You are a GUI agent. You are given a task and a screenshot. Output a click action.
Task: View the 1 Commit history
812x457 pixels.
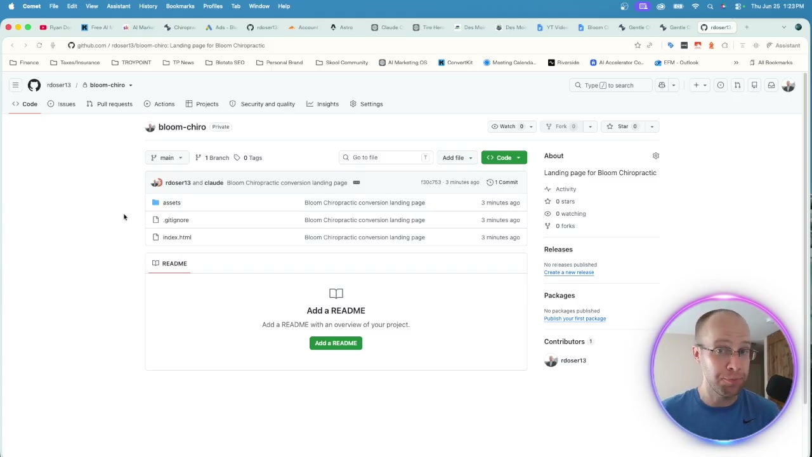[502, 182]
